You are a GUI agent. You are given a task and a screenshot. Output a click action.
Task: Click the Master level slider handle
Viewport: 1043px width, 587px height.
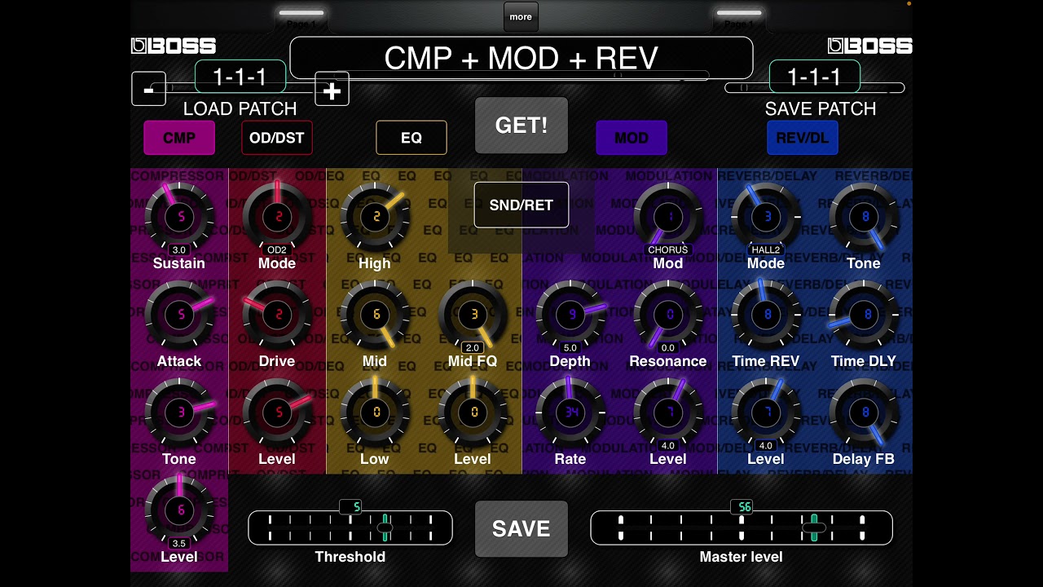pos(813,527)
